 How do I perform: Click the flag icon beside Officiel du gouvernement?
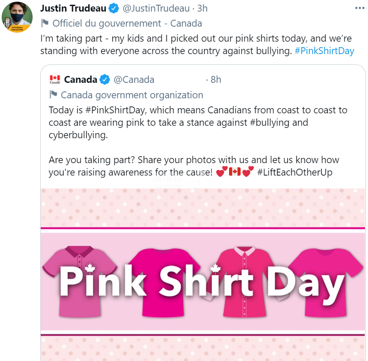45,23
